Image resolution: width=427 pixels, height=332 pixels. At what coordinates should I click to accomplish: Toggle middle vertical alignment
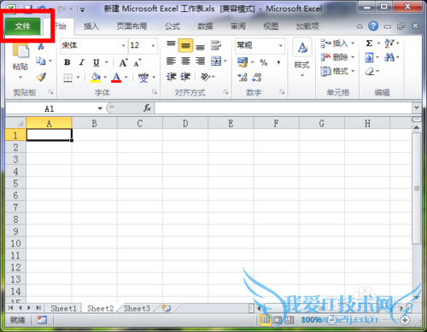pyautogui.click(x=185, y=45)
